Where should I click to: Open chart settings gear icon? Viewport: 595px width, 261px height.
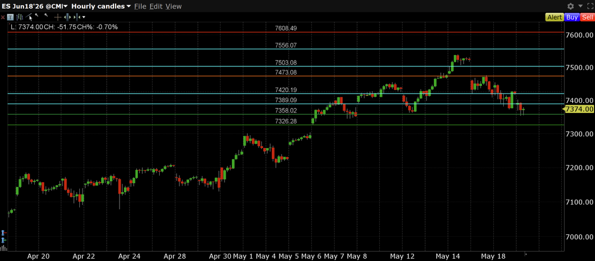point(571,6)
